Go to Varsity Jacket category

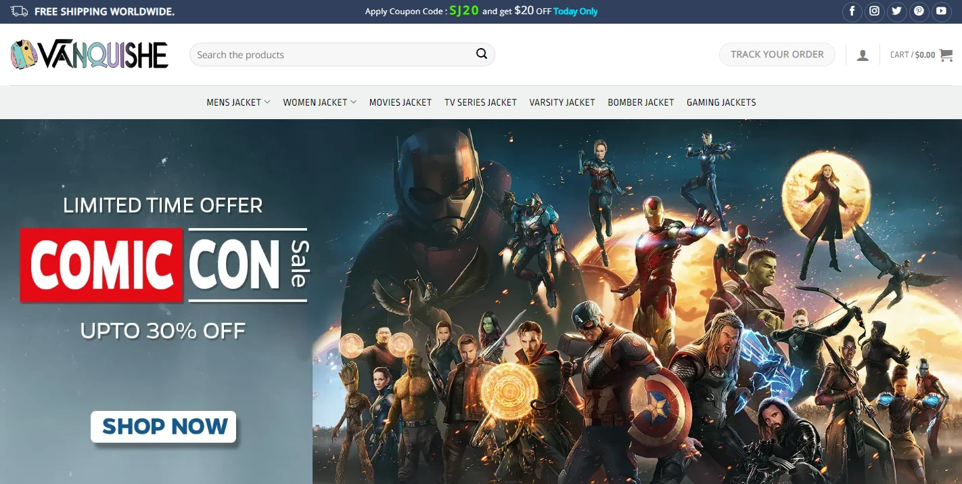562,102
